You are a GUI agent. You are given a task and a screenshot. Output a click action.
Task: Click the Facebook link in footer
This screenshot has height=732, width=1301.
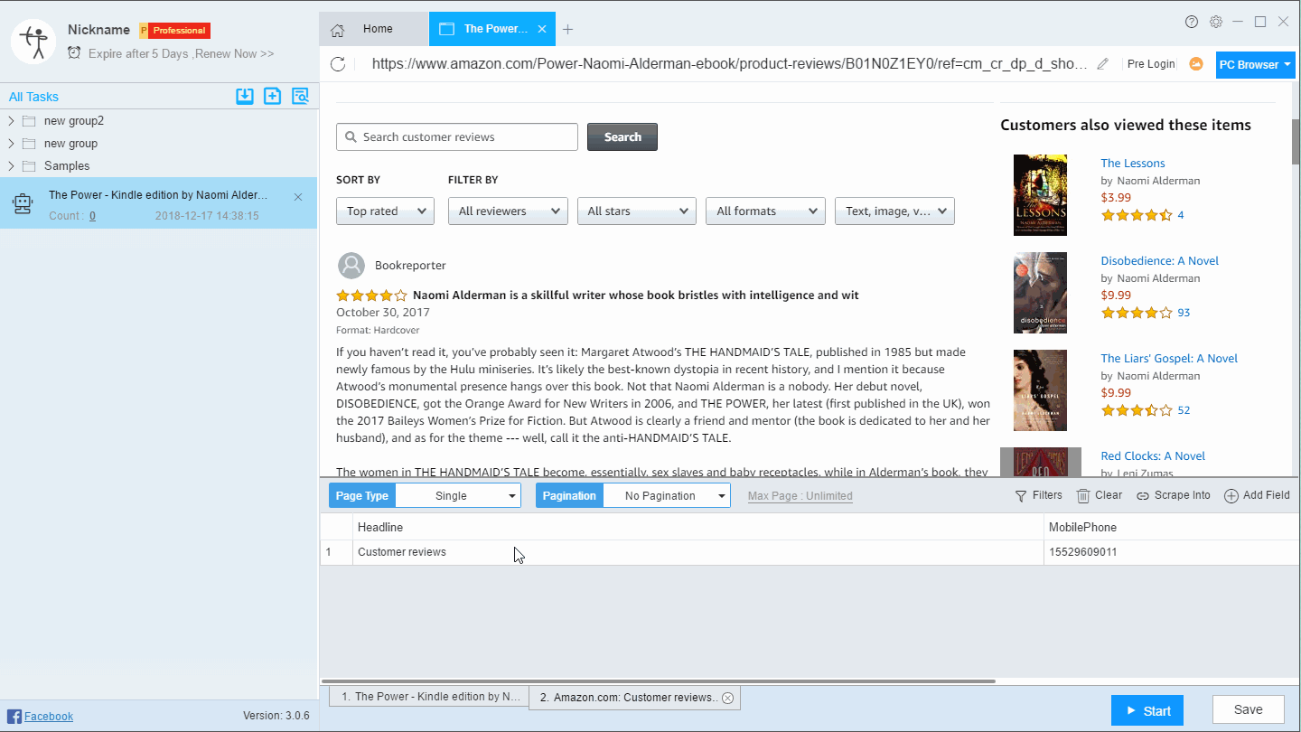point(49,717)
